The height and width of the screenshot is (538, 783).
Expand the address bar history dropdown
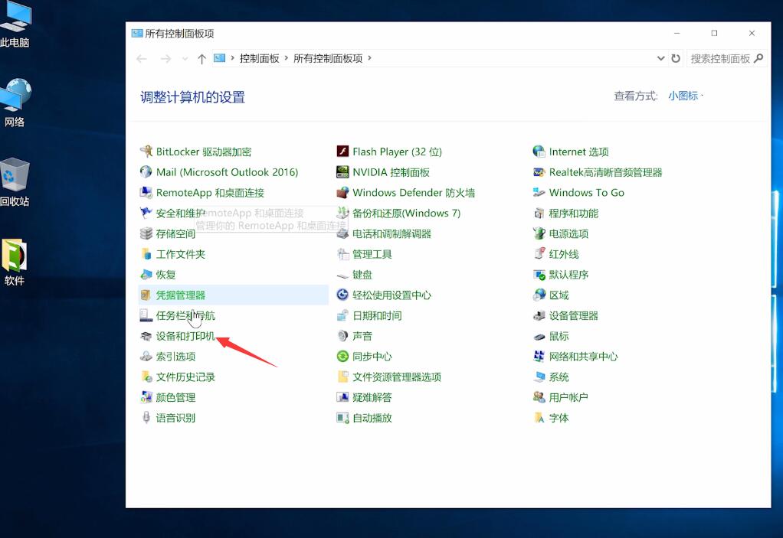[662, 58]
